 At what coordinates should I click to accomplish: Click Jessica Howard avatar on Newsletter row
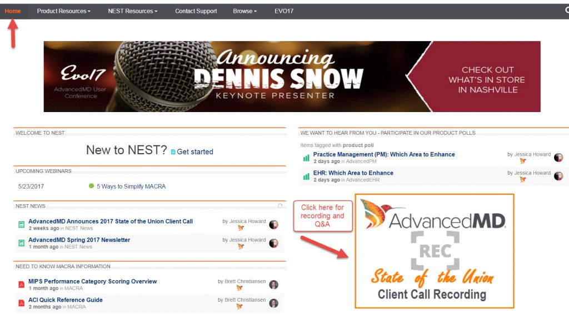[273, 243]
